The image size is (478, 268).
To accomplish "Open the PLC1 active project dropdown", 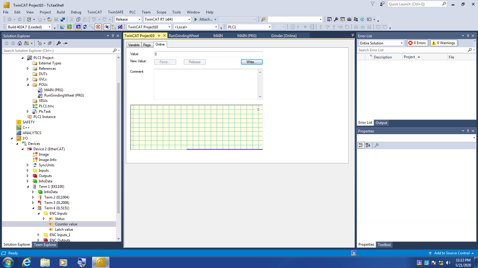I will point(270,27).
